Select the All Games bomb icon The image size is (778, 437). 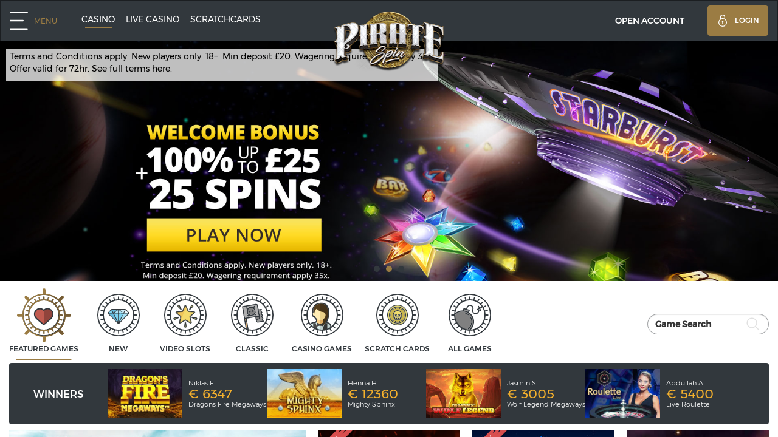470,315
